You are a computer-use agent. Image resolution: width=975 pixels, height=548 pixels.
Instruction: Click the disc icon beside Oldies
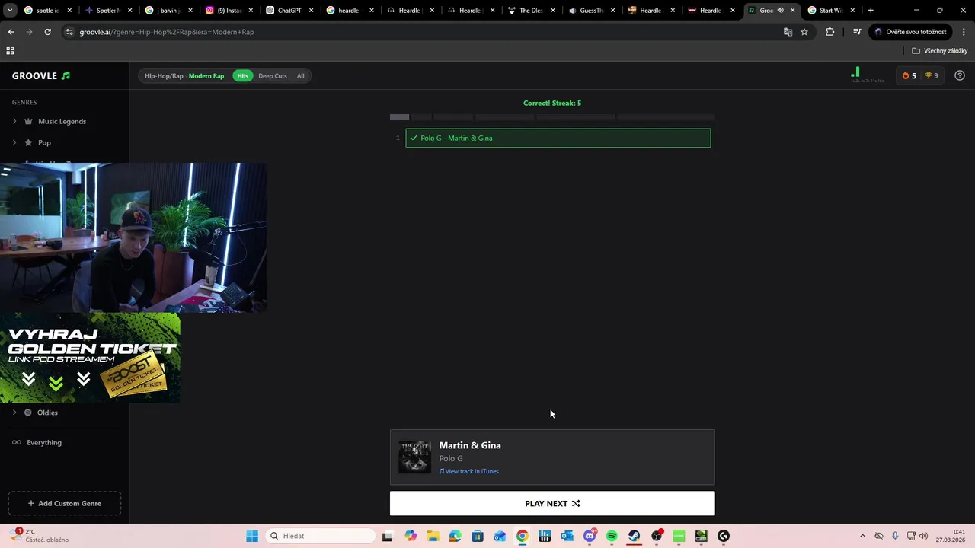28,413
